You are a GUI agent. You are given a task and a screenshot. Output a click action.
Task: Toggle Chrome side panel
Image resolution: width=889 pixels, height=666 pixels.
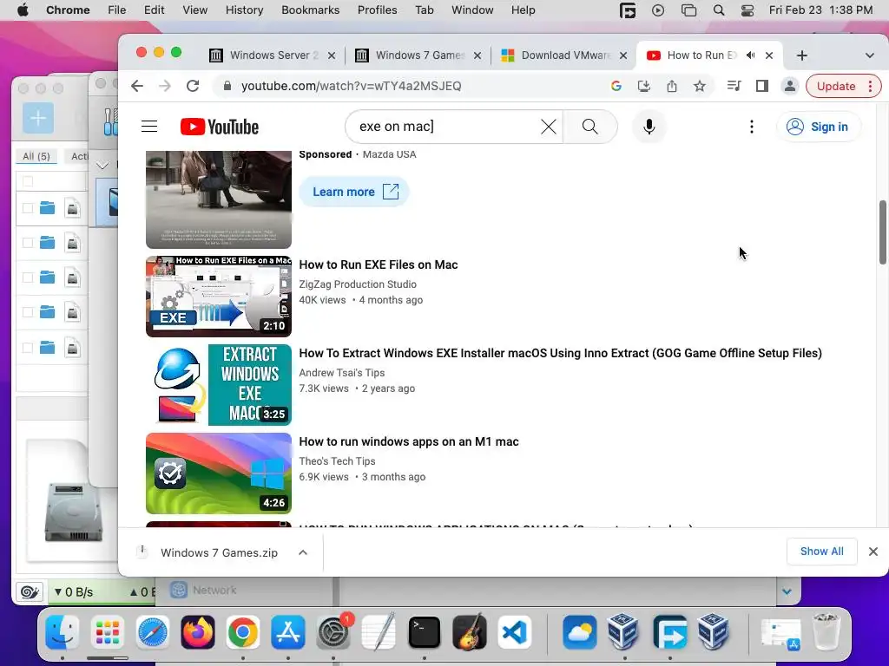(x=762, y=86)
